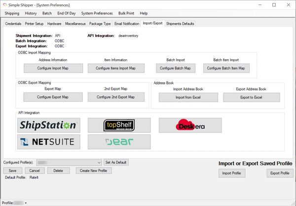This screenshot has height=206, width=296.
Task: Expand the Configured Profile(s) dropdown
Action: pyautogui.click(x=99, y=162)
